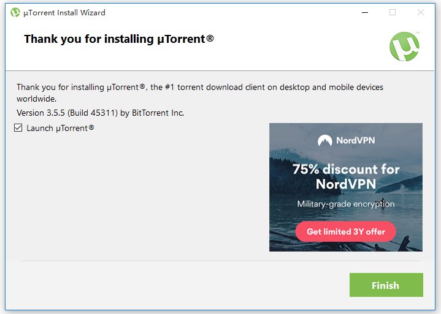Click the "75% discount for NordVPN" headline
This screenshot has height=314, width=441.
coord(345,176)
